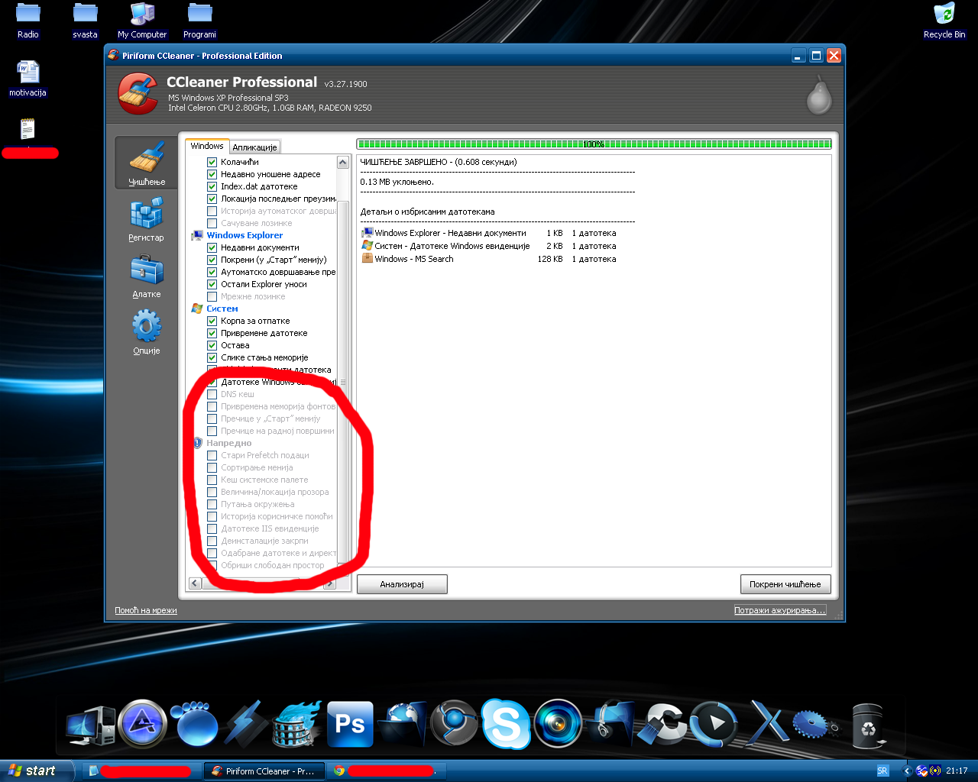The height and width of the screenshot is (782, 978).
Task: Select result Систем - Датотеке Windows евиденције
Action: tap(489, 246)
